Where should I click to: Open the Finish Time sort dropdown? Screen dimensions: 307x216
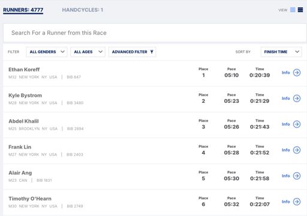click(281, 52)
